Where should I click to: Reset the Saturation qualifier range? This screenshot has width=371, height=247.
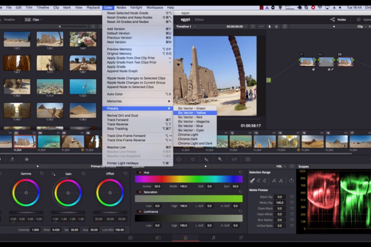(241, 192)
